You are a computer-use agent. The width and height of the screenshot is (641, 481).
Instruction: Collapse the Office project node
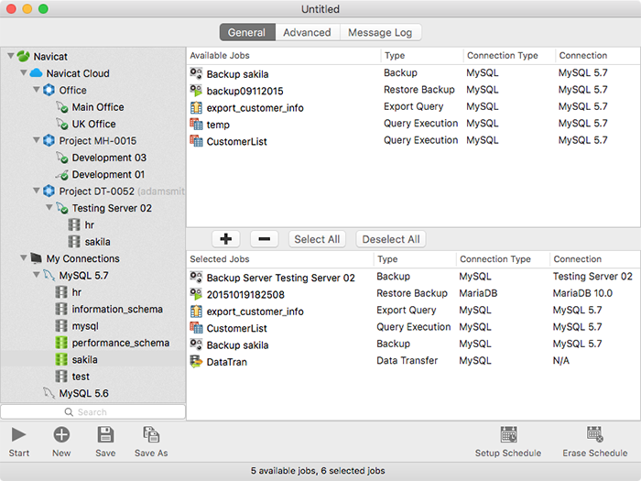(x=37, y=90)
